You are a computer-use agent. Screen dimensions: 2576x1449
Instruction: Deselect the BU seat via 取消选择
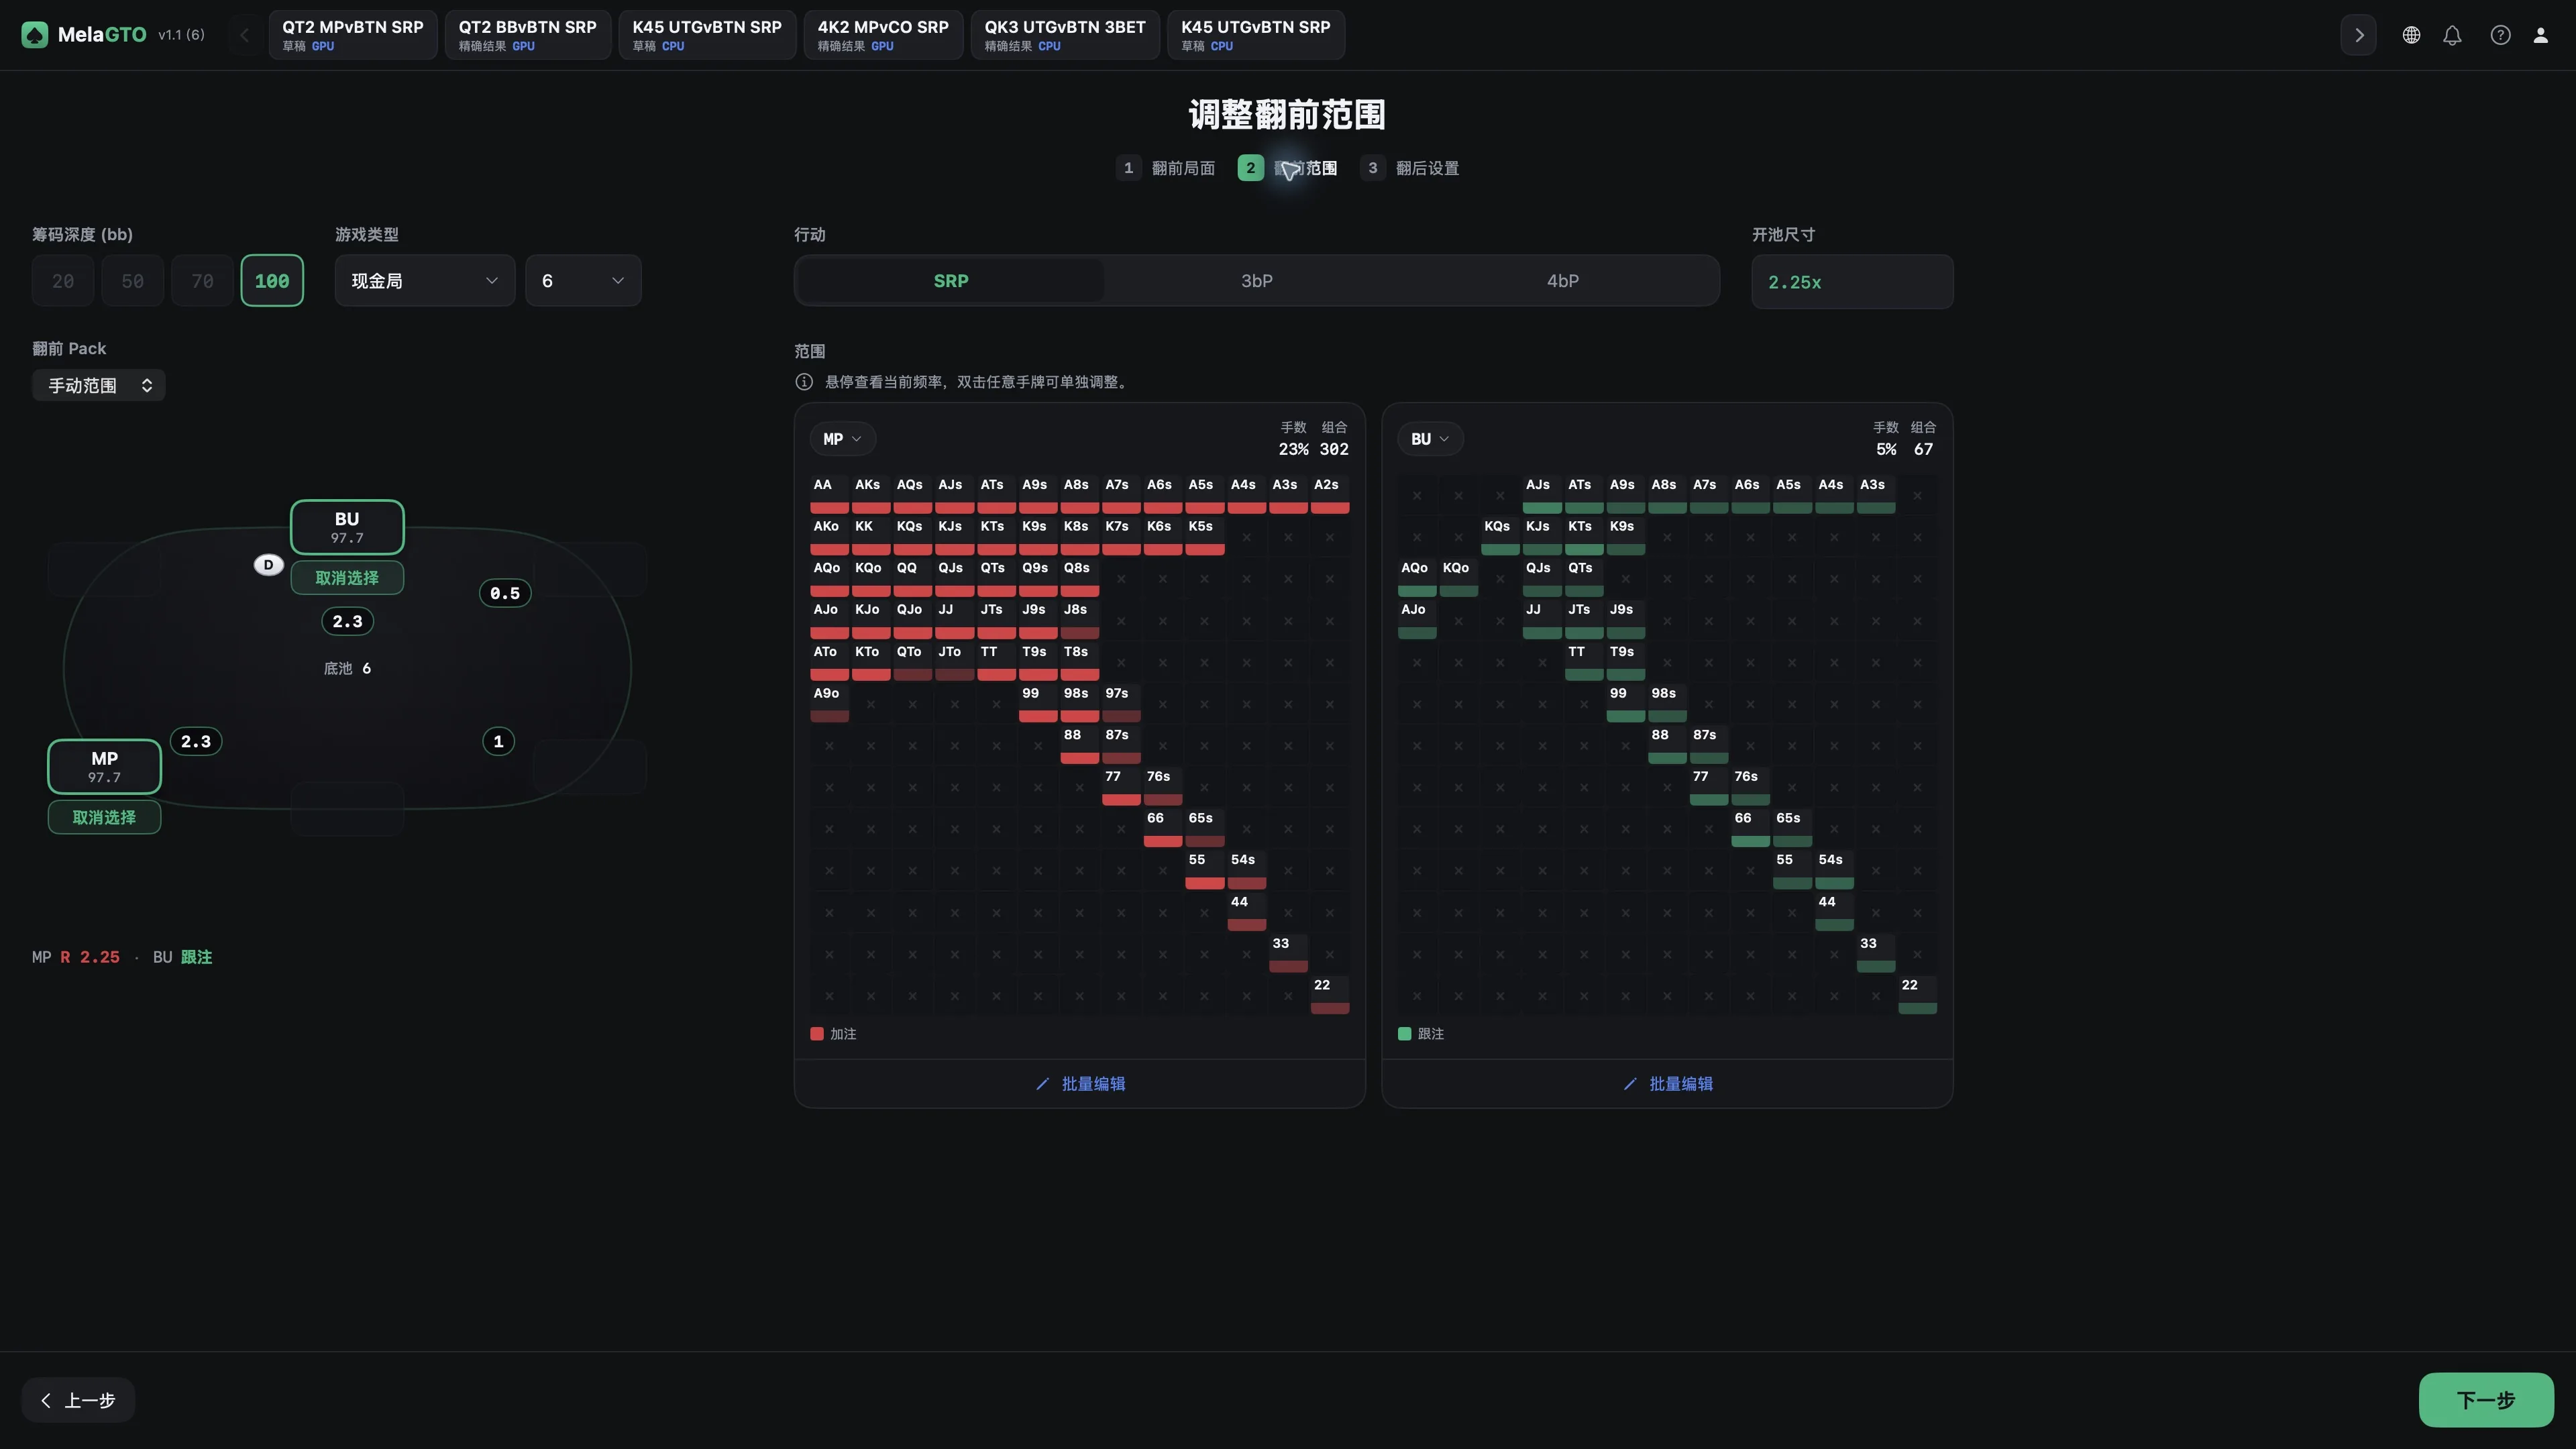(x=347, y=578)
